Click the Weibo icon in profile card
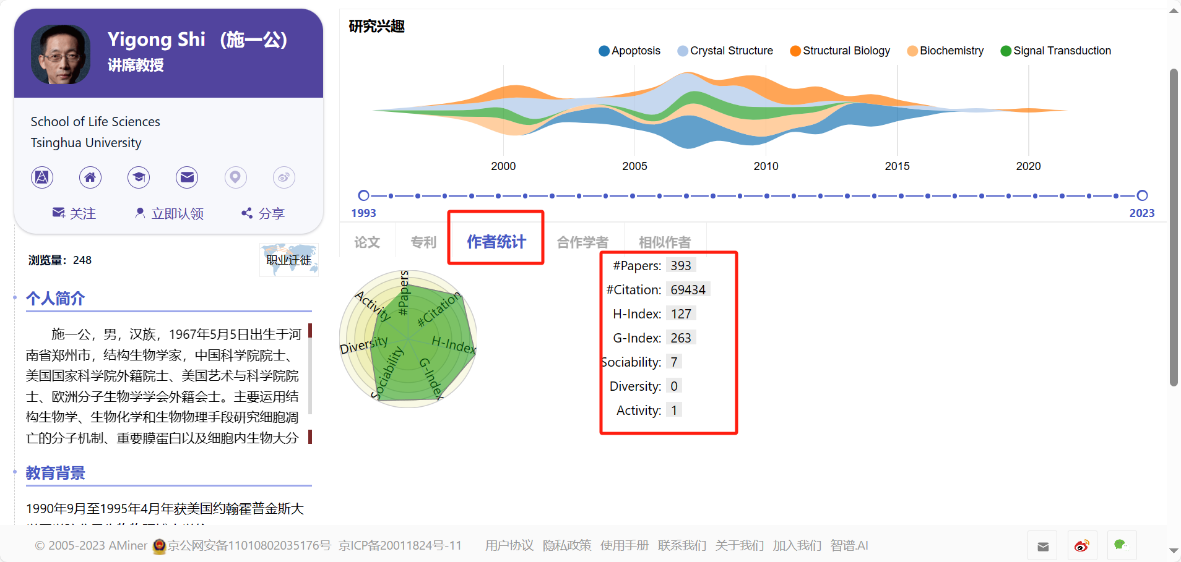Screen dimensions: 1181x562 point(283,177)
